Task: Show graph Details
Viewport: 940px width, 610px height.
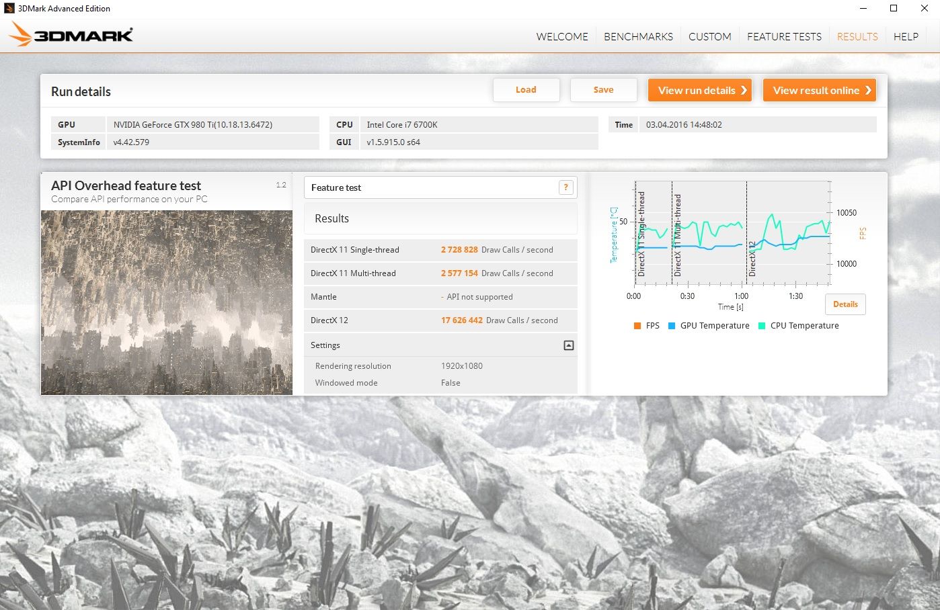Action: (845, 304)
